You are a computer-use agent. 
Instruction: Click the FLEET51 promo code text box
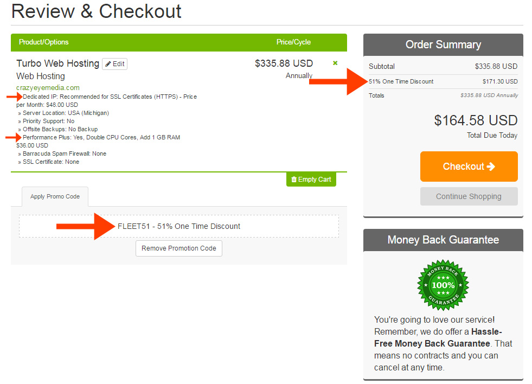click(x=179, y=226)
